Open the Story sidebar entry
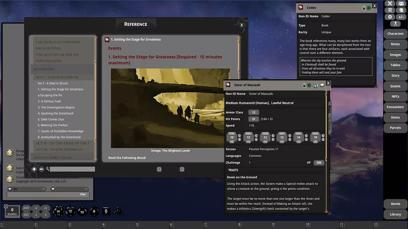 click(395, 76)
